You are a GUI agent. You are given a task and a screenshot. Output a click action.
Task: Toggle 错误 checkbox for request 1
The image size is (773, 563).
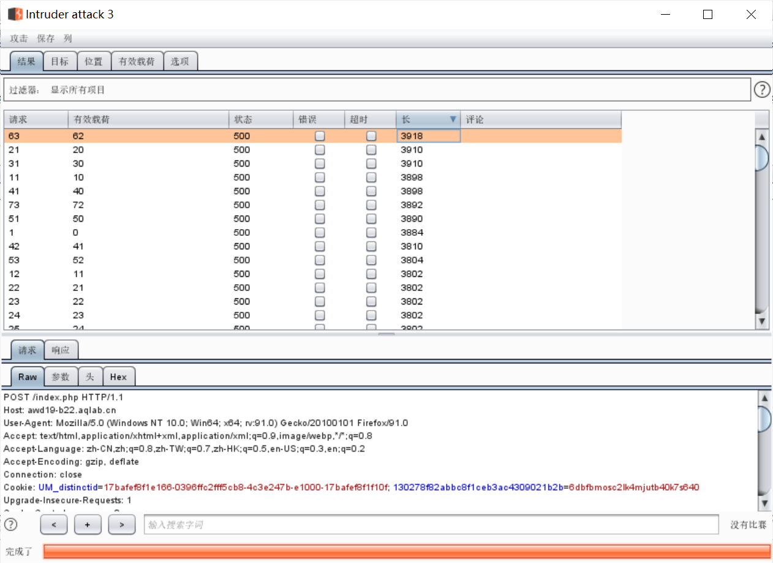click(x=320, y=233)
